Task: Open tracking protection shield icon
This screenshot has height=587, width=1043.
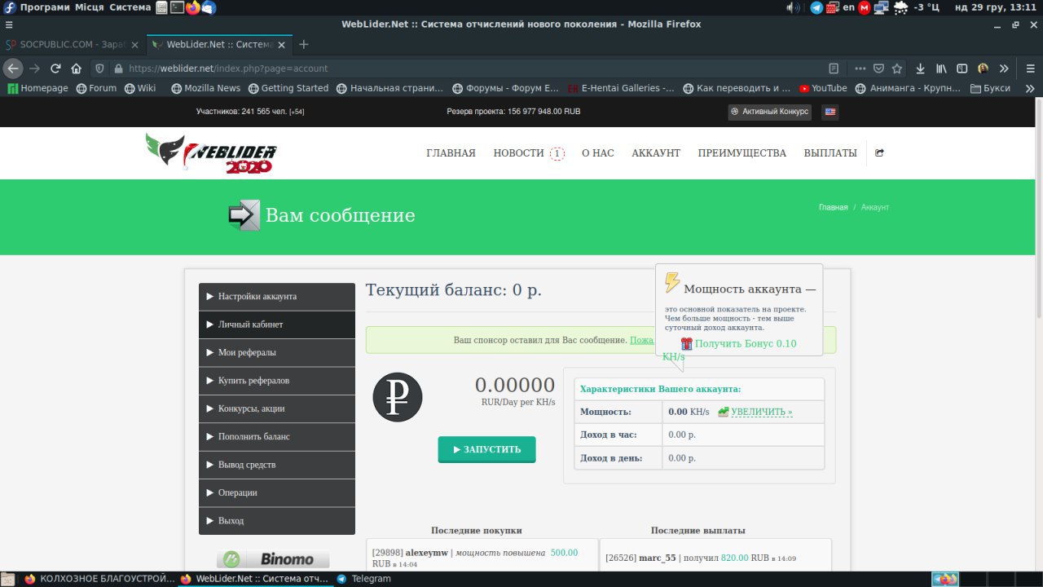Action: coord(100,68)
